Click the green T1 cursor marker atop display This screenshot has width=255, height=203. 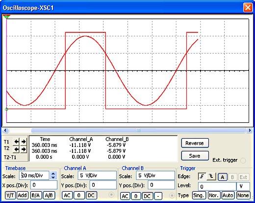[x=6, y=17]
